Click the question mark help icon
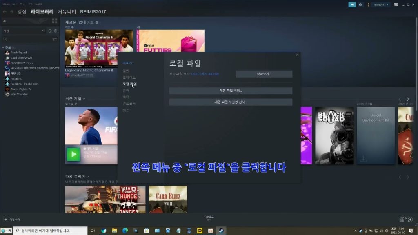This screenshot has height=235, width=418. pyautogui.click(x=368, y=4)
